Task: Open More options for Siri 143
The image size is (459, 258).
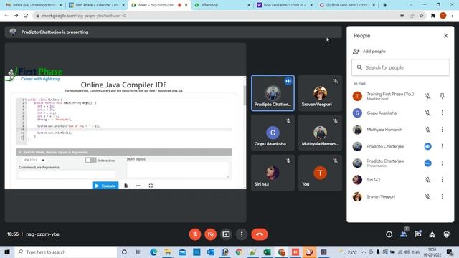Action: click(x=443, y=180)
